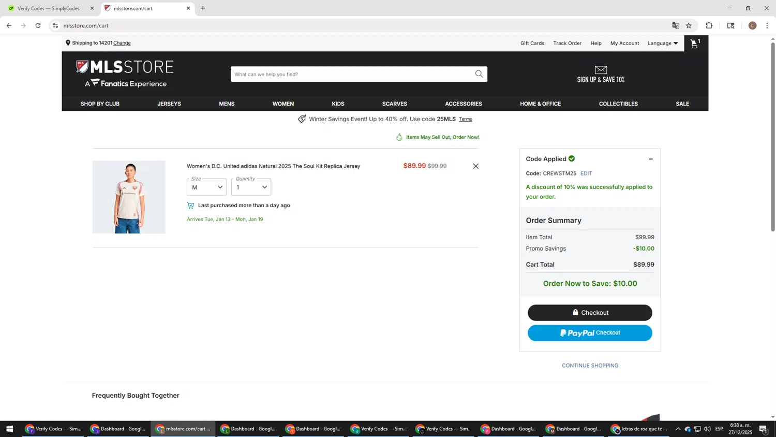
Task: Open the SHOP BY CLUB menu
Action: (100, 104)
